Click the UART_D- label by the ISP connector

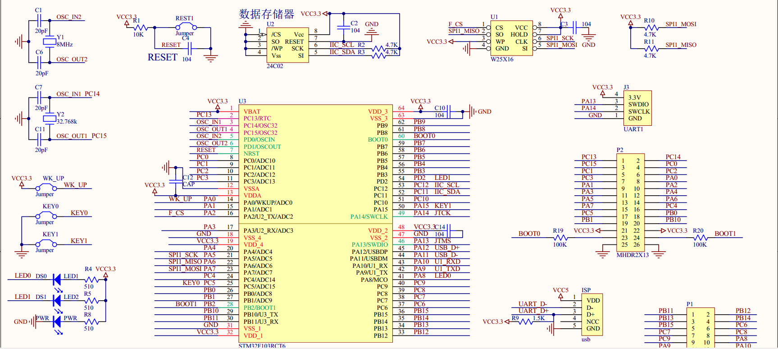click(x=532, y=304)
